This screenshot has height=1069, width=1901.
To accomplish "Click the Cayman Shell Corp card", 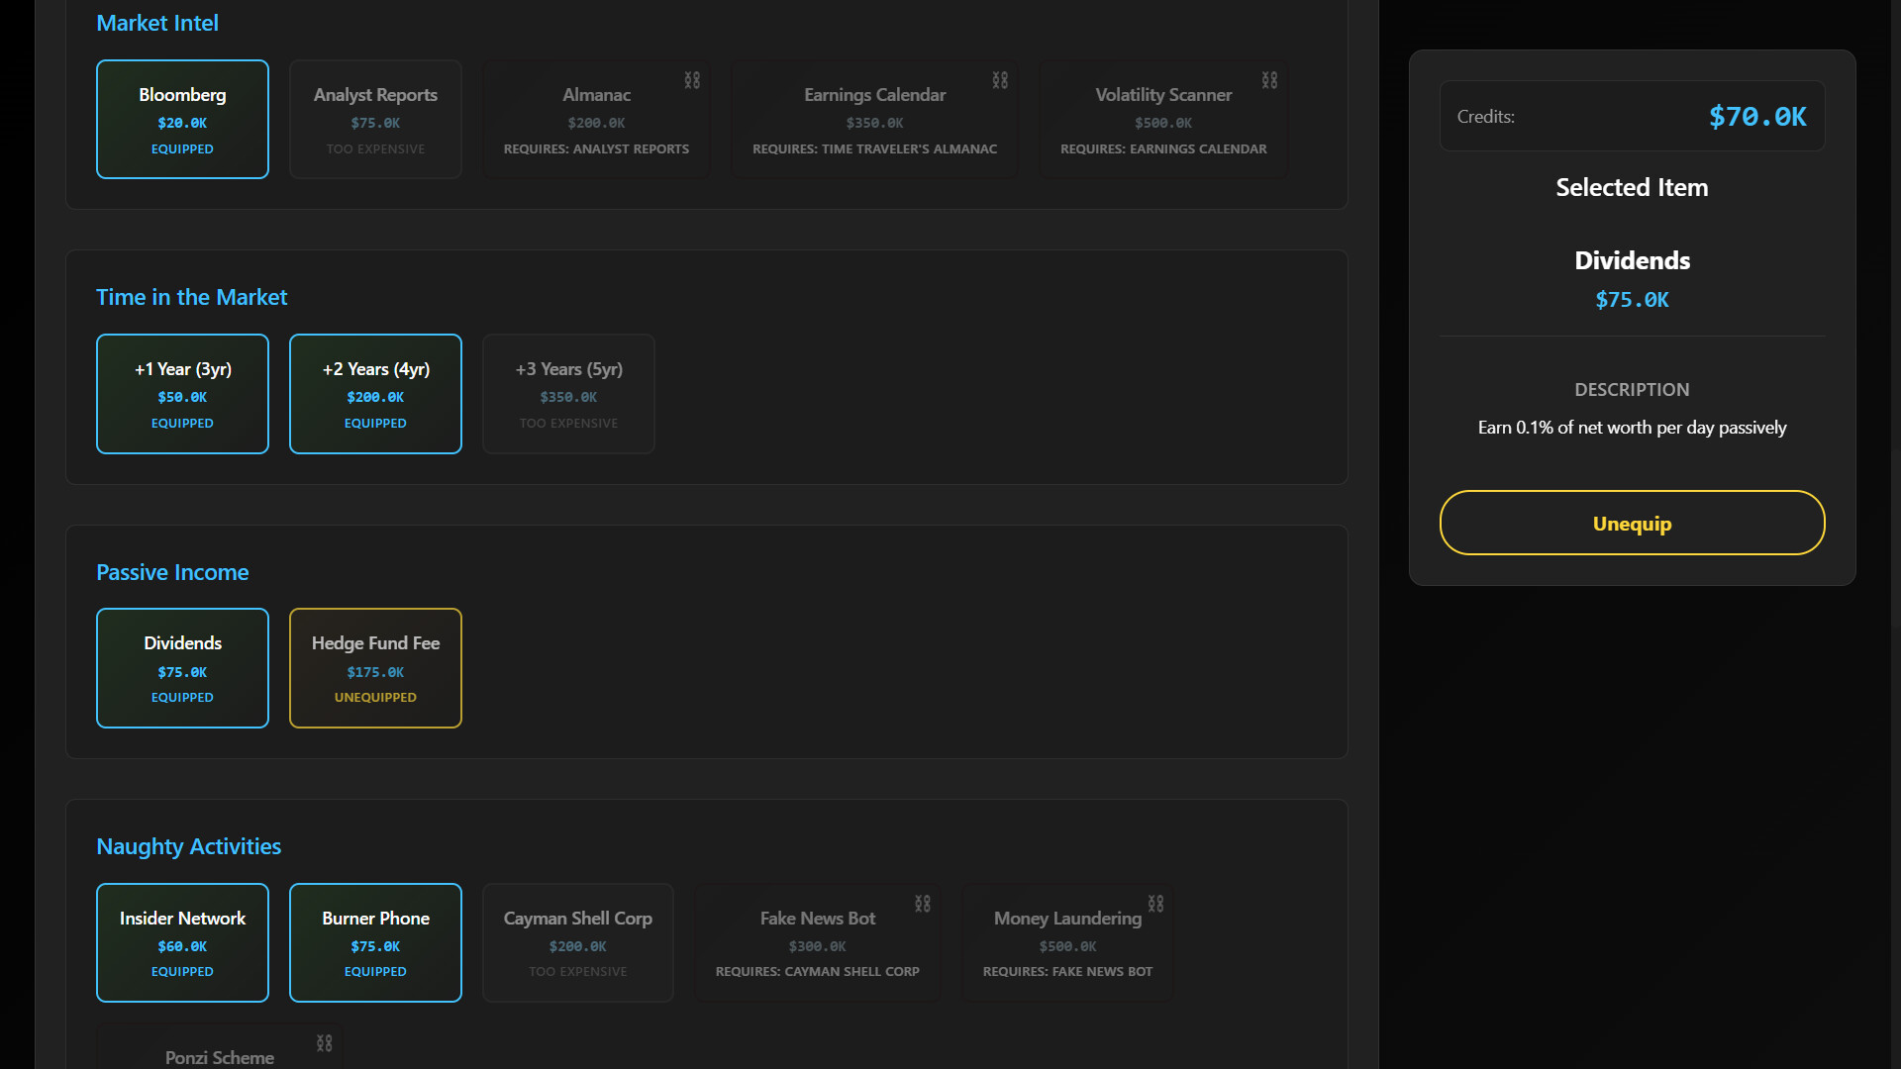I will [x=577, y=942].
